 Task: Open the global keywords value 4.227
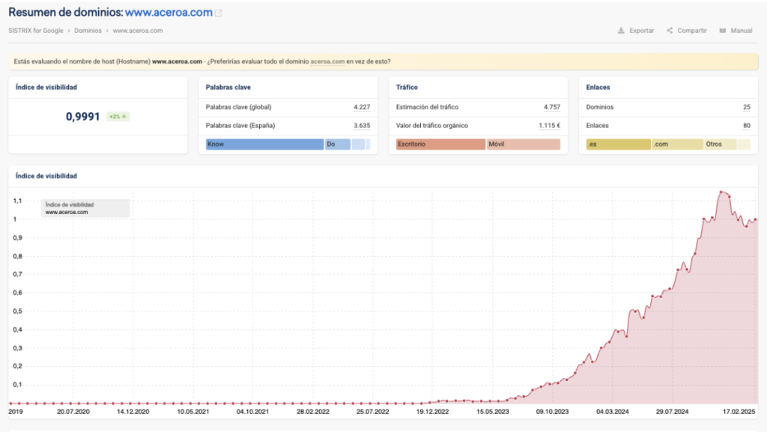(362, 107)
